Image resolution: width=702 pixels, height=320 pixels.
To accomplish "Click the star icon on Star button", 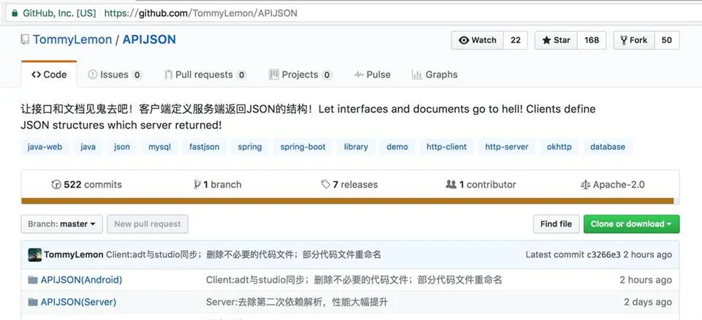I will (x=546, y=40).
